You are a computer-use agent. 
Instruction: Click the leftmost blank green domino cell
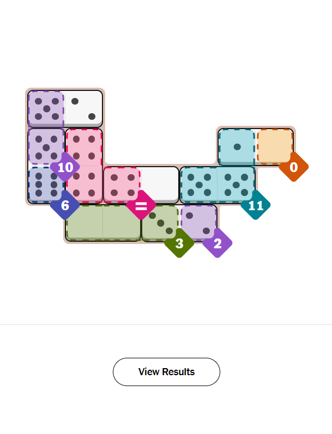click(84, 223)
